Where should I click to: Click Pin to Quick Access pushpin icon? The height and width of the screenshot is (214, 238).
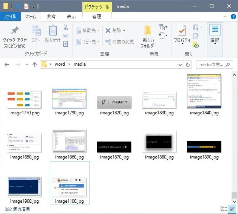point(15,31)
